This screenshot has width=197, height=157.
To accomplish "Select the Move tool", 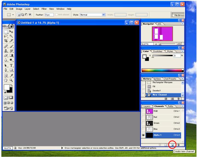I will click(11, 32).
